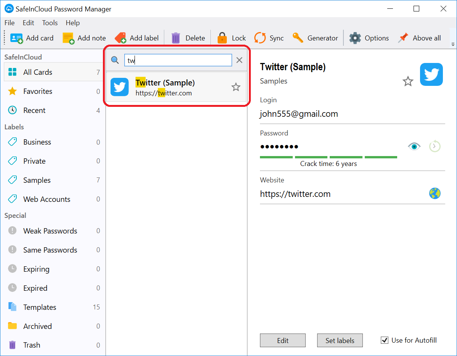Screen dimensions: 457x356
Task: Select Expired in the sidebar
Action: click(53, 288)
